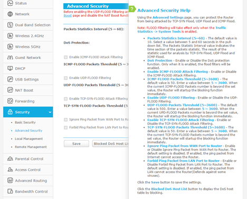
Task: Click the green help question mark icon
Action: [x=132, y=9]
